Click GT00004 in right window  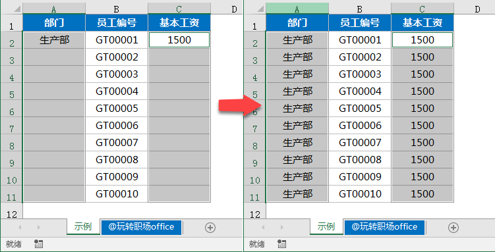point(360,91)
